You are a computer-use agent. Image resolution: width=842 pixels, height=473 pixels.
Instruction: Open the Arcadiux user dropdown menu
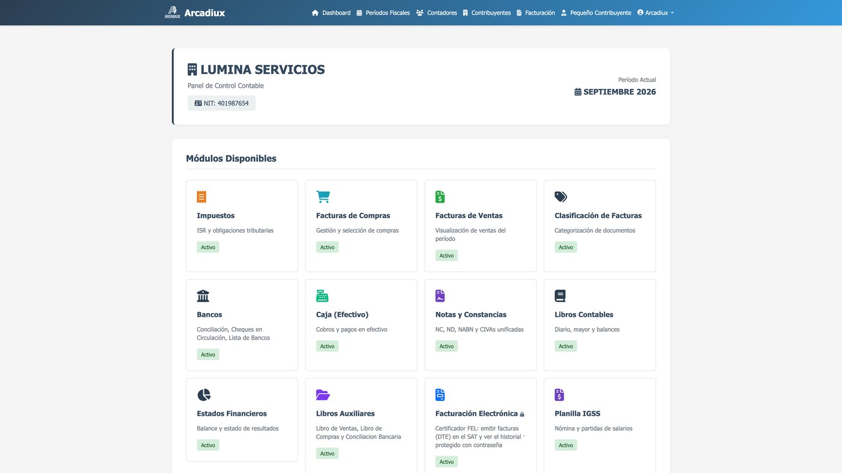[656, 13]
